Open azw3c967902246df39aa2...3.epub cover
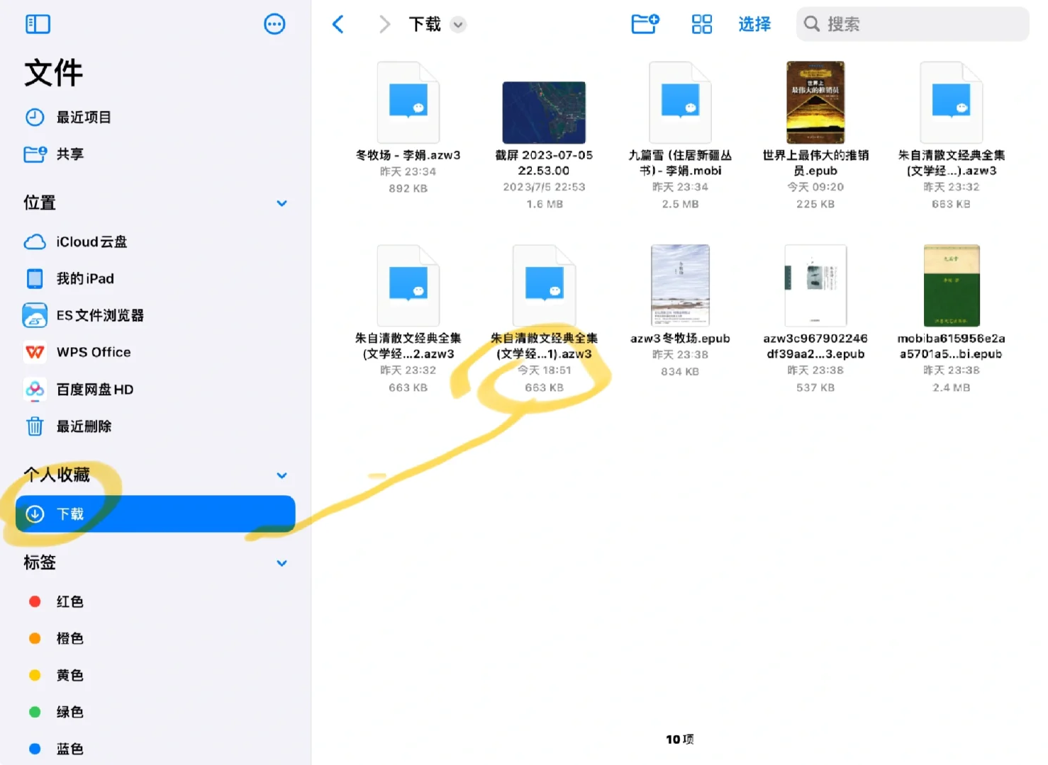The image size is (1048, 765). point(815,285)
